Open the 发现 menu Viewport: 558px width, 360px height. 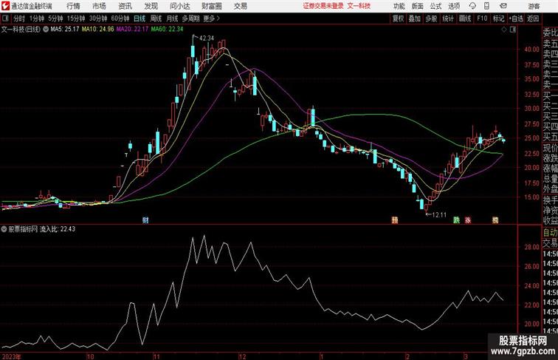coord(151,6)
